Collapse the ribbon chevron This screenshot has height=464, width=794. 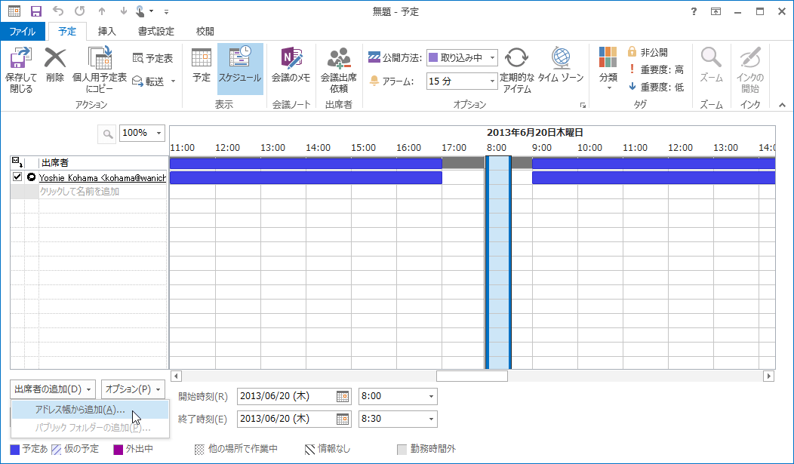[x=783, y=105]
